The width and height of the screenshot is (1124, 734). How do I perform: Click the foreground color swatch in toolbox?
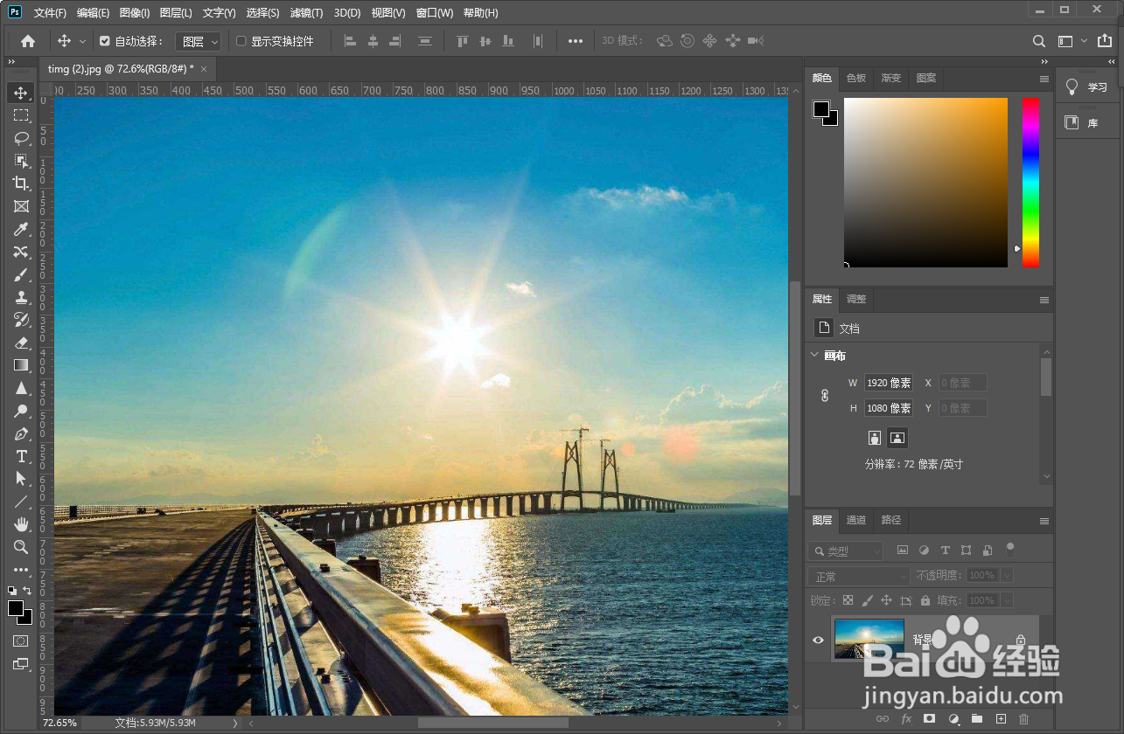[16, 608]
